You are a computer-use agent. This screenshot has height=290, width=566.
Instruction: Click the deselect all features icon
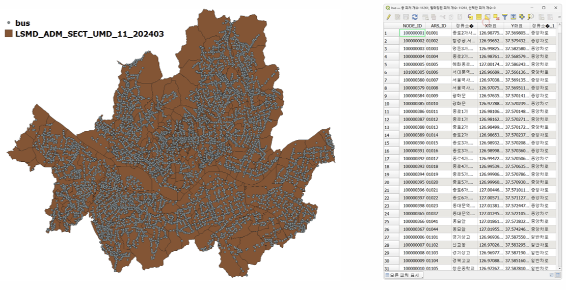click(496, 17)
